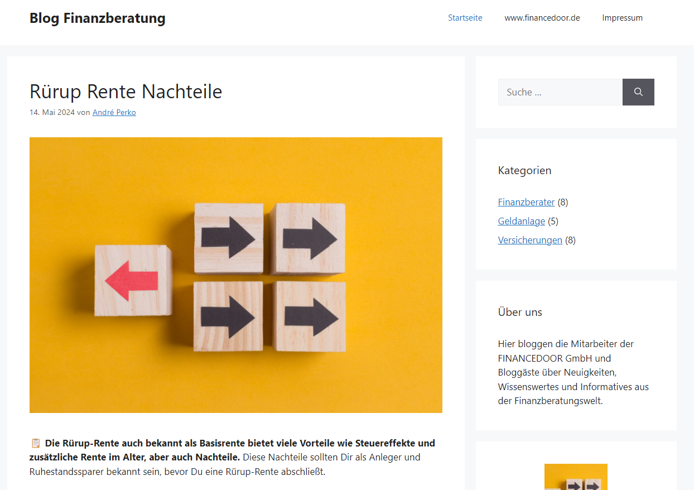This screenshot has width=694, height=490.
Task: Go to www.financedoor.de in the navigation
Action: [x=542, y=18]
